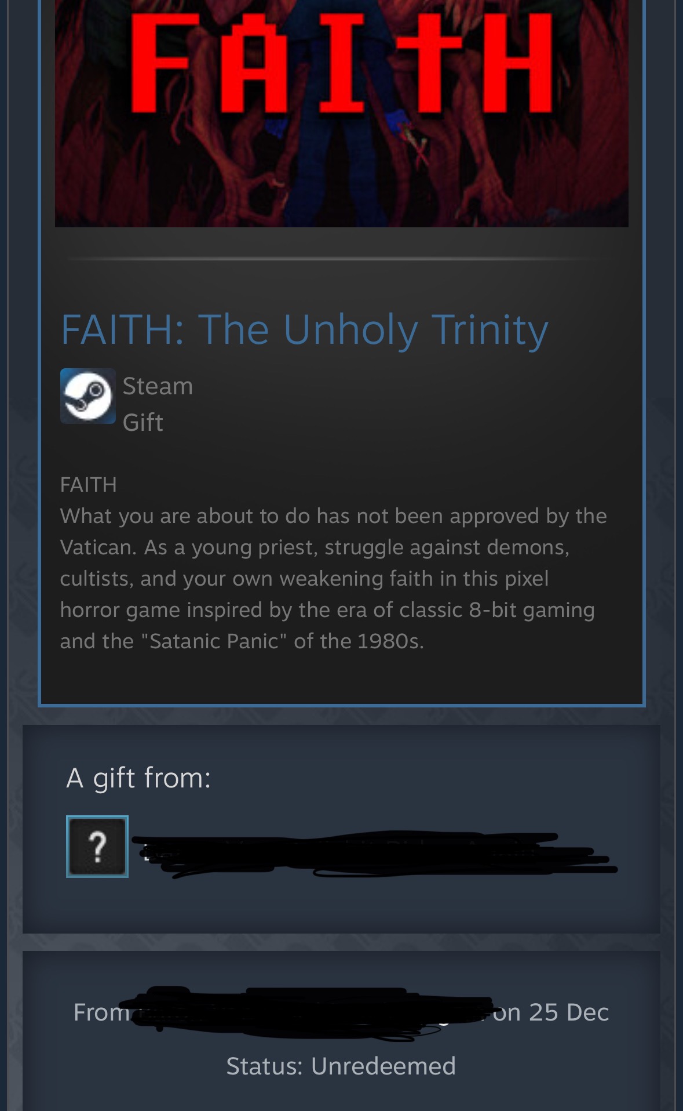Click the Steam logo icon

(88, 396)
